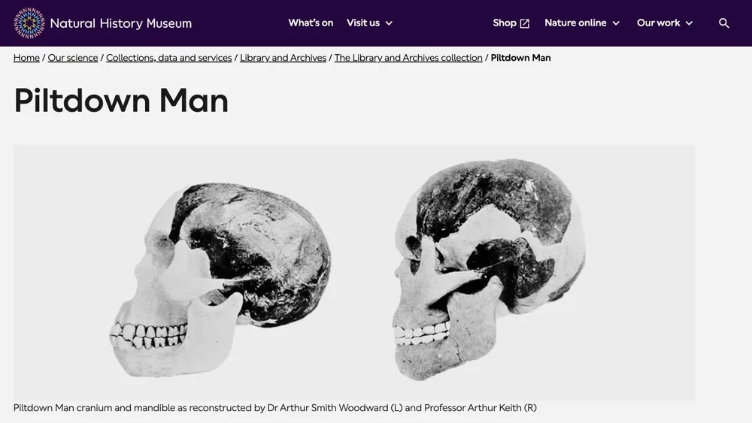The height and width of the screenshot is (423, 752).
Task: Open the What's on menu item
Action: click(311, 23)
